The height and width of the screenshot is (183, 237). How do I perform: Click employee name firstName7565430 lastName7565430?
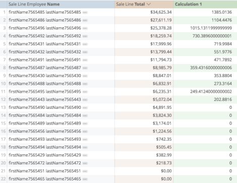[45, 76]
